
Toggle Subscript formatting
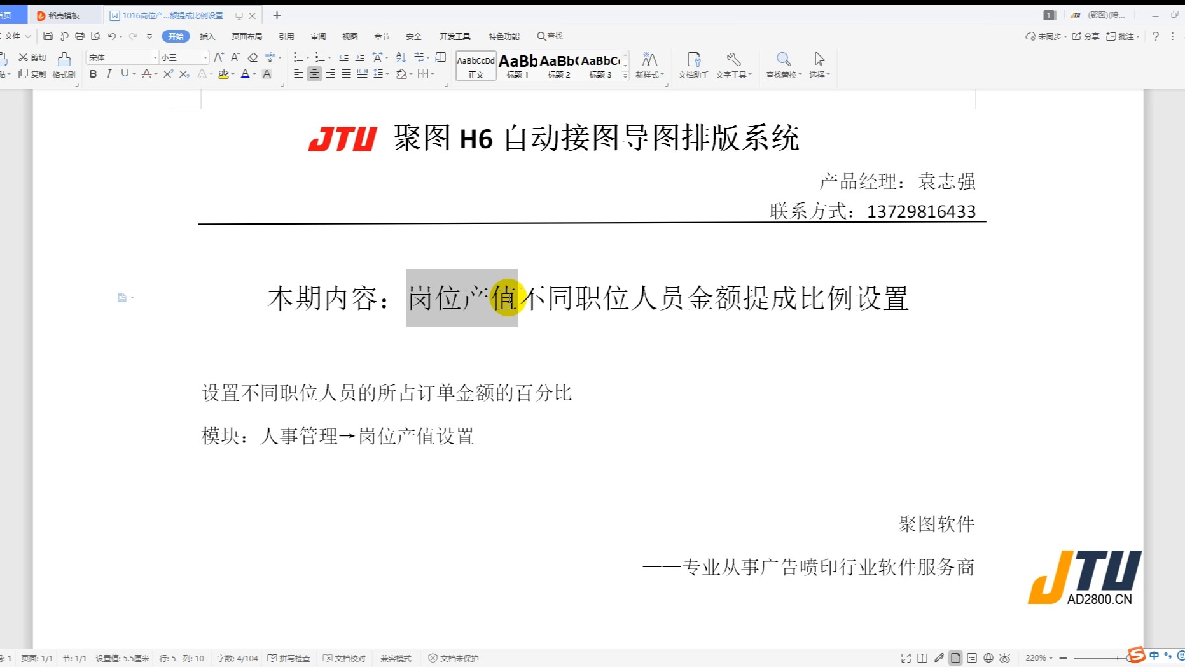[x=184, y=74]
